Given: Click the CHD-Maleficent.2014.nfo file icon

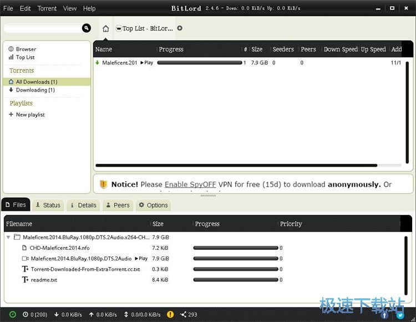Looking at the screenshot, I should click(x=24, y=248).
